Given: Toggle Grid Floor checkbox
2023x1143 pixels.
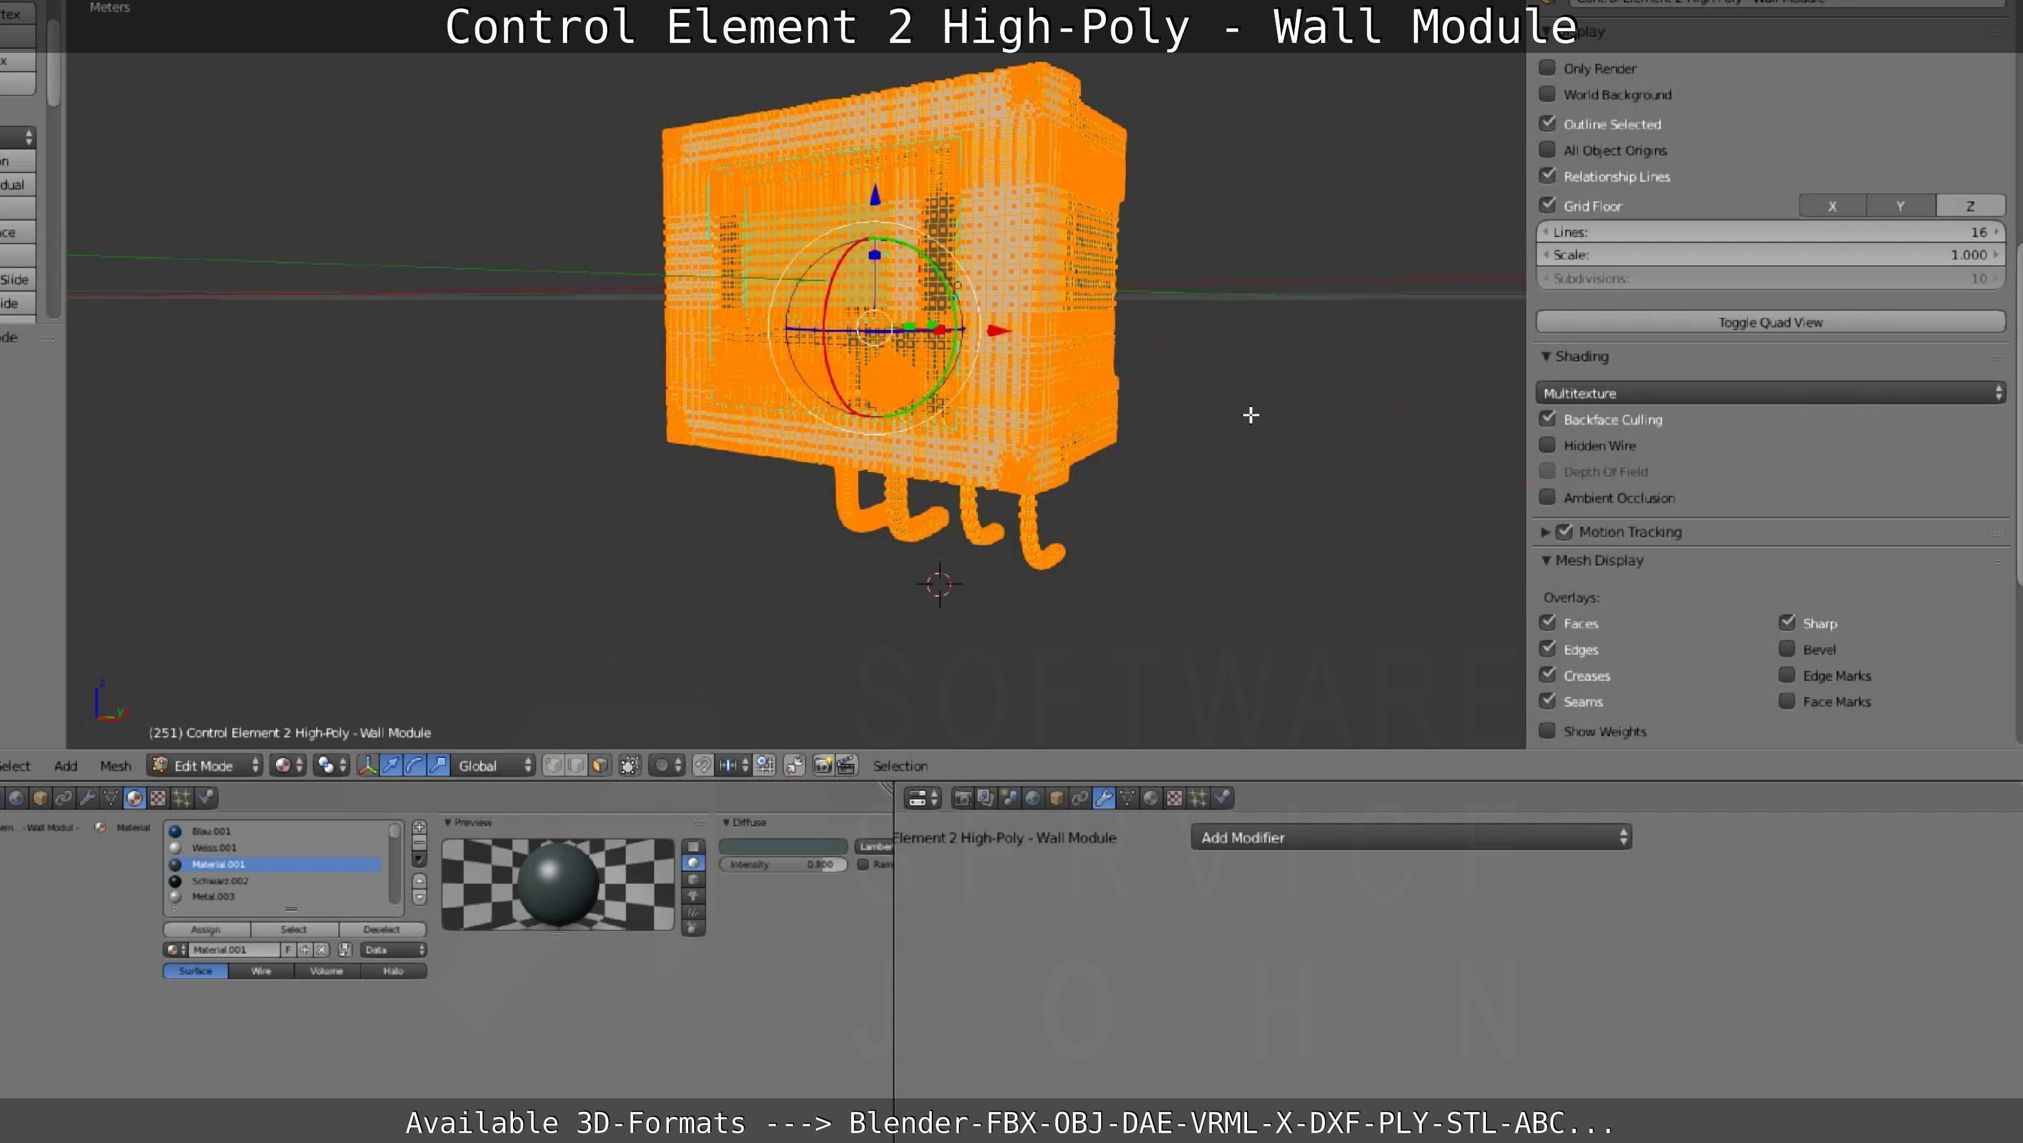Looking at the screenshot, I should (x=1547, y=205).
